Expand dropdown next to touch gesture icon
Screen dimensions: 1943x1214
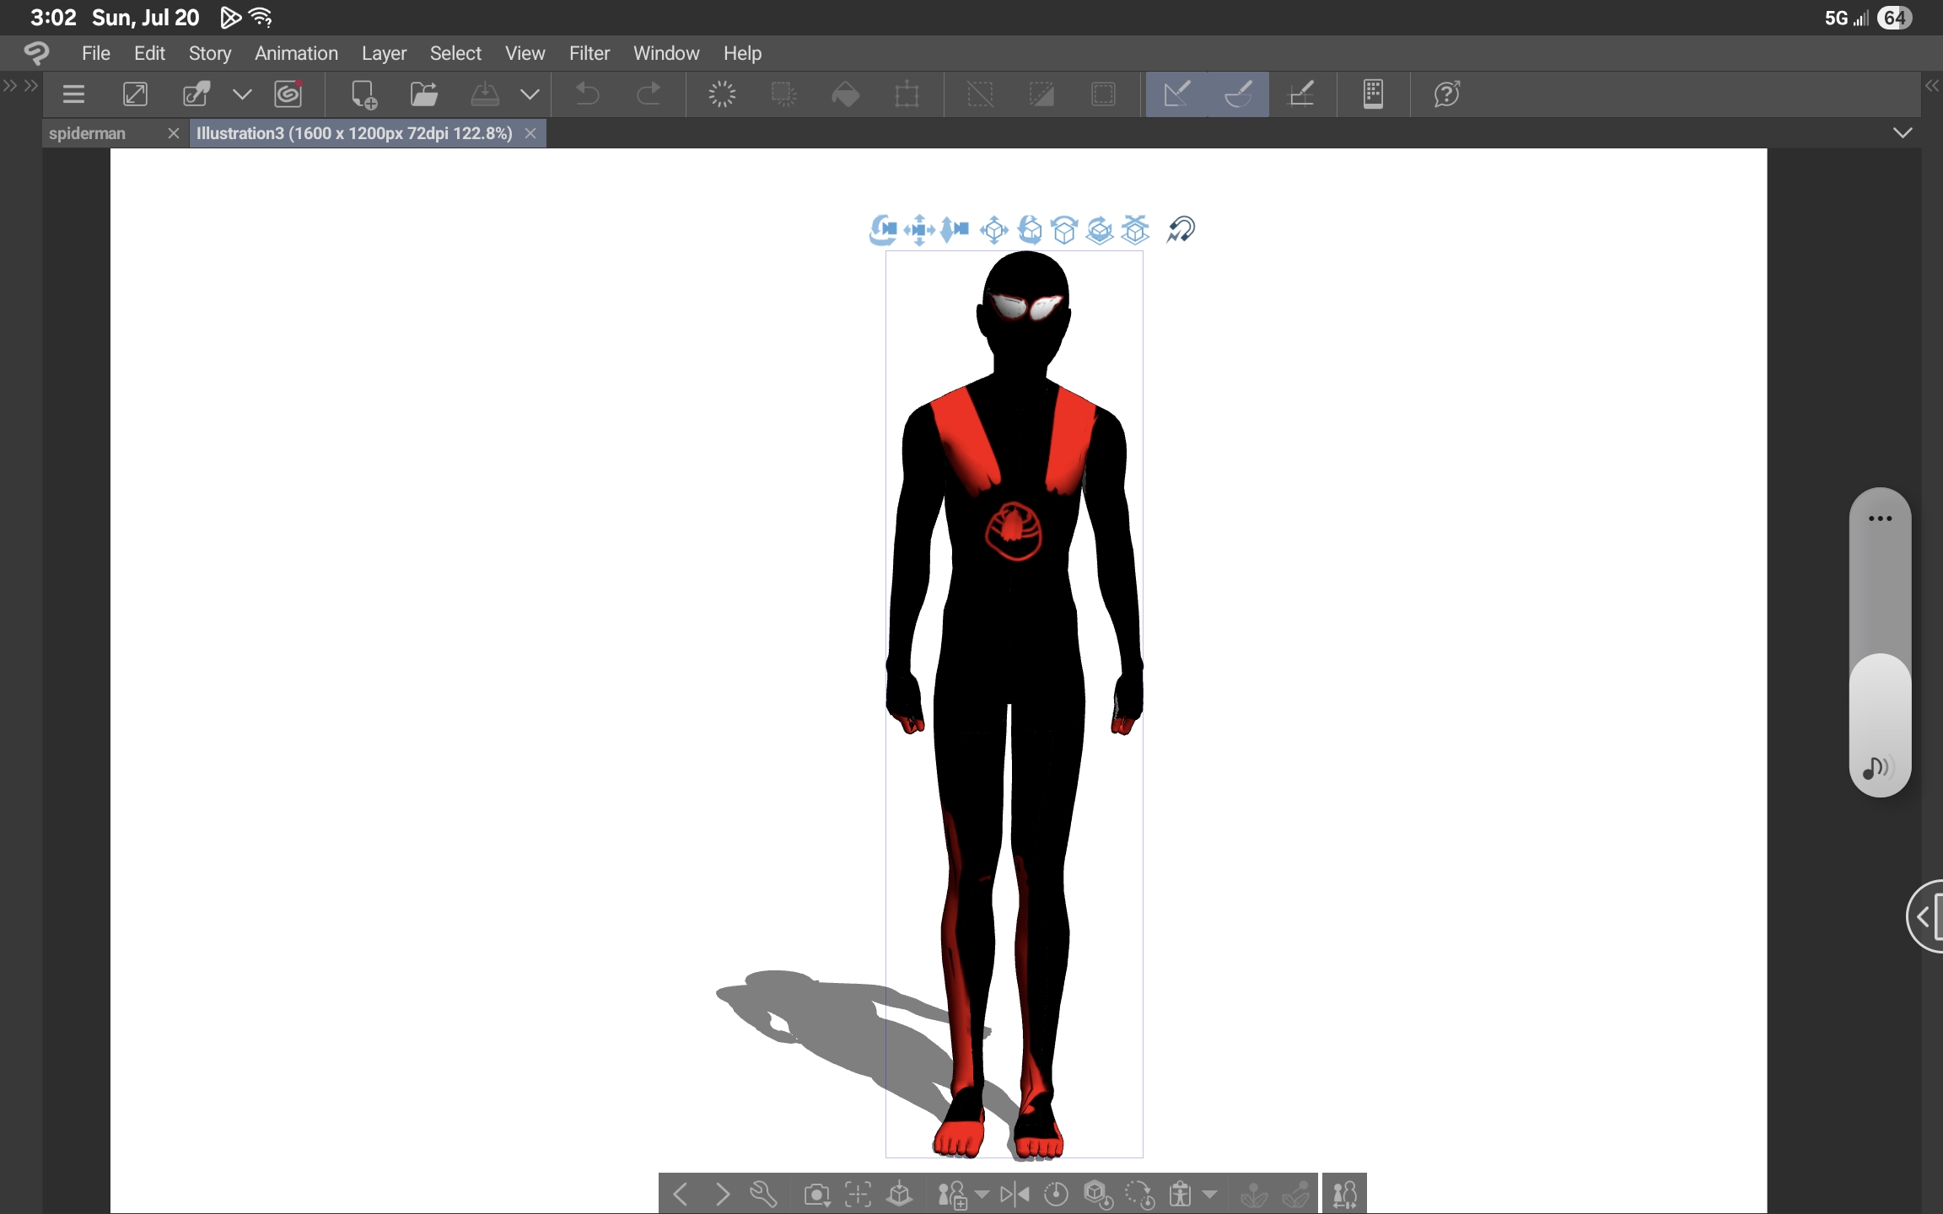pos(242,94)
